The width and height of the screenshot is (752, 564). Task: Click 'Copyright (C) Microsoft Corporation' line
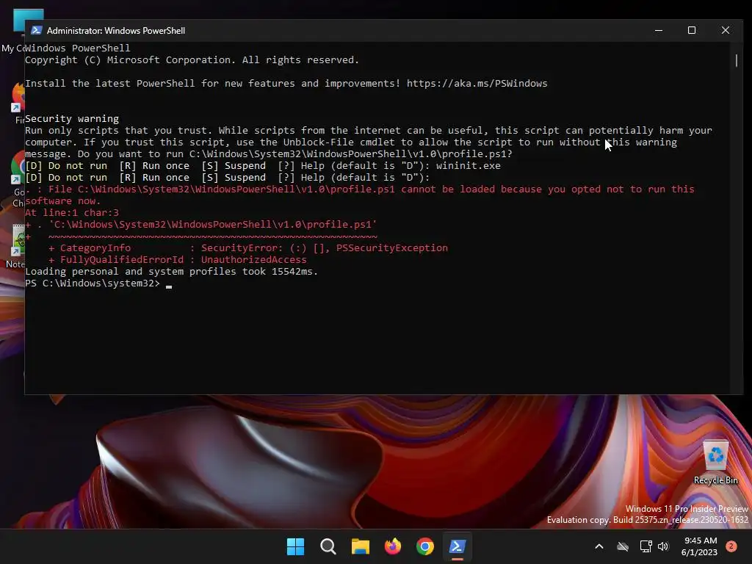click(x=192, y=60)
